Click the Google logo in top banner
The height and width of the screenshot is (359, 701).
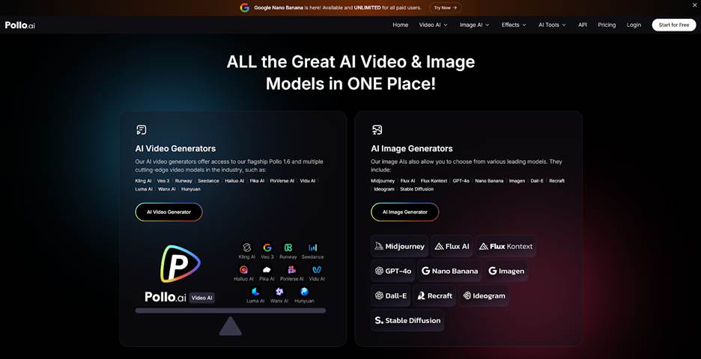click(x=245, y=7)
